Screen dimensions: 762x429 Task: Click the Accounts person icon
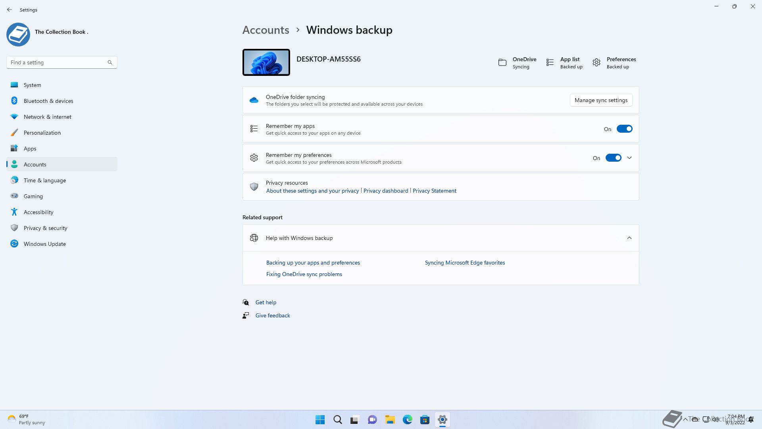tap(14, 164)
